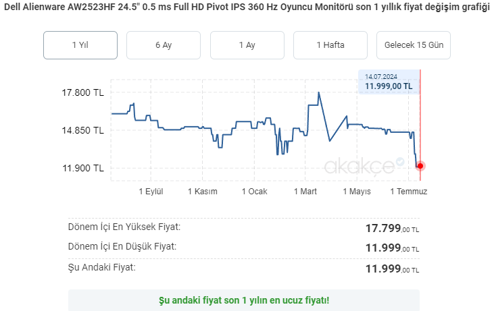This screenshot has width=494, height=311.
Task: Select the "1 Kasım" x-axis label
Action: point(203,192)
